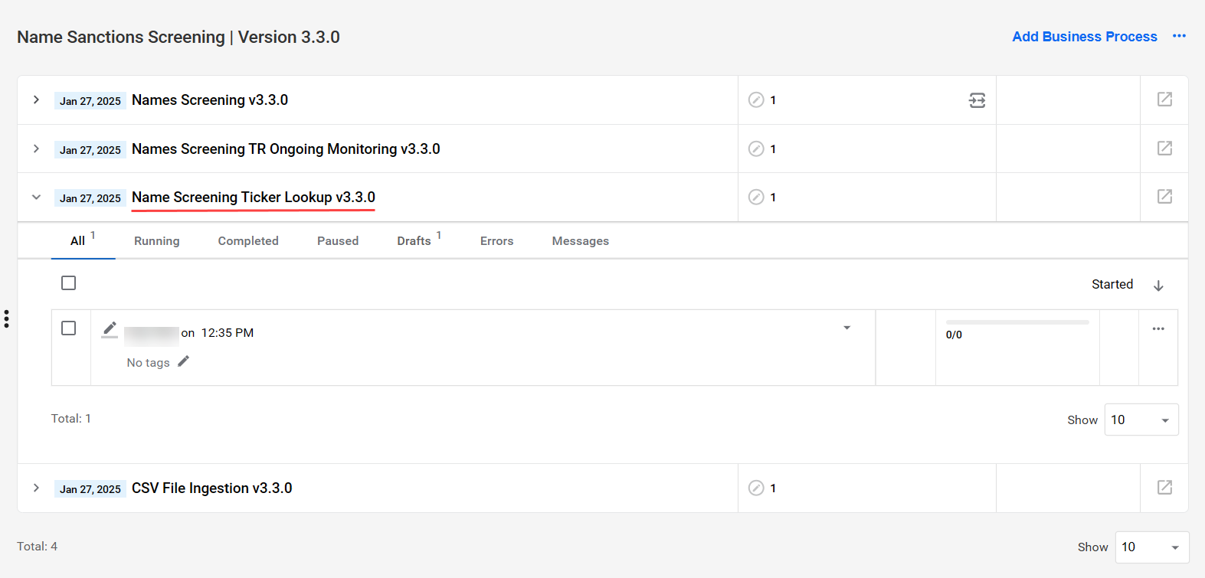Open CSV File Ingestion v3.3.0 title
Image resolution: width=1205 pixels, height=578 pixels.
(x=211, y=488)
